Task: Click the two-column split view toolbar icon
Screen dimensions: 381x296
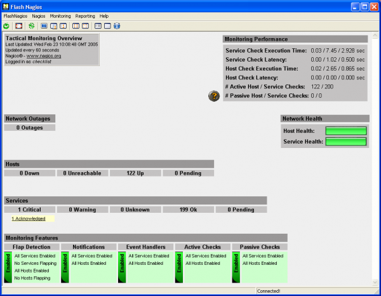Action: [76, 26]
